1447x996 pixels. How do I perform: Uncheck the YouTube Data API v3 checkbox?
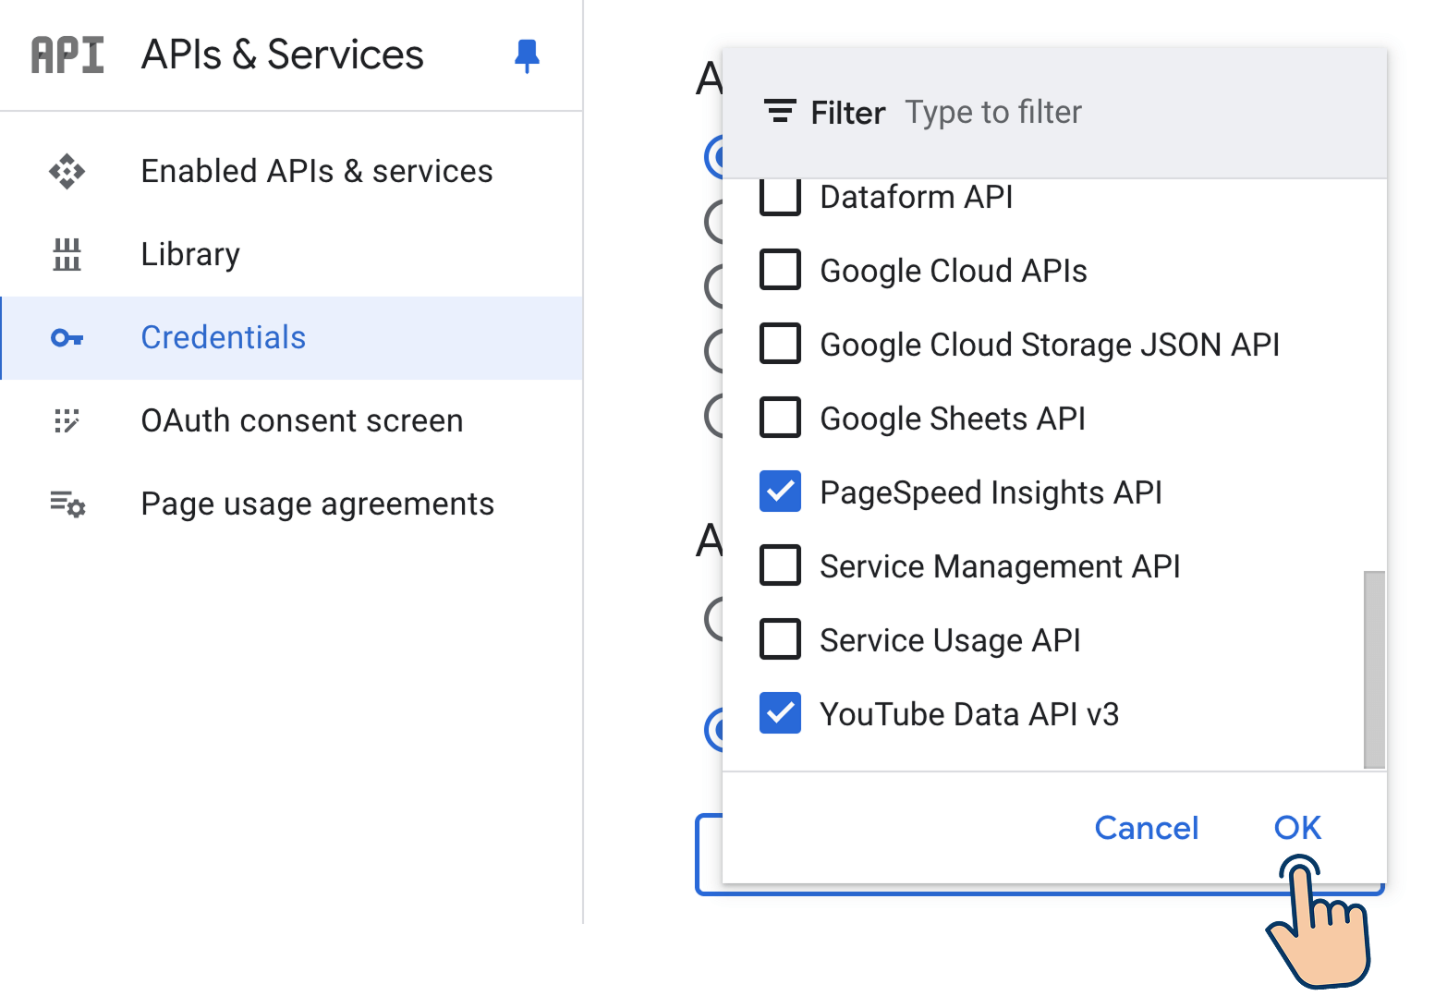click(781, 713)
